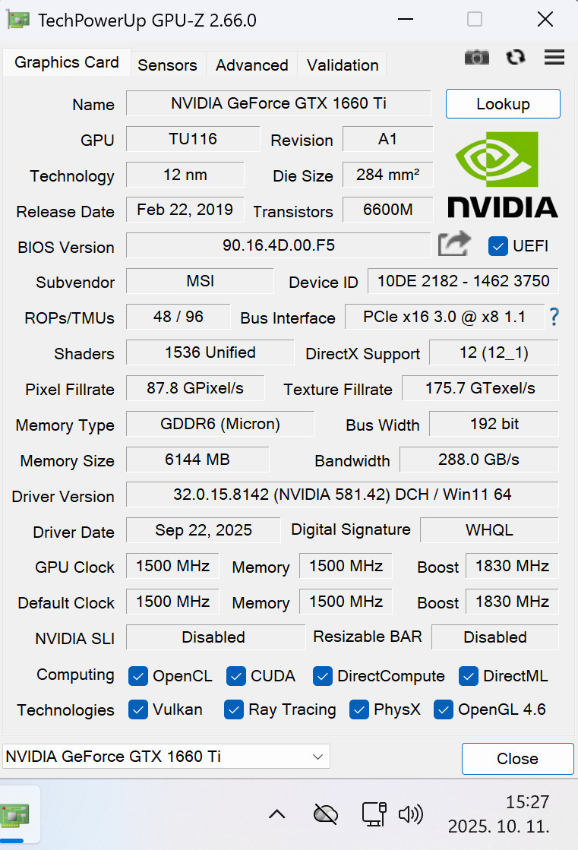Click the Close button

pos(517,759)
